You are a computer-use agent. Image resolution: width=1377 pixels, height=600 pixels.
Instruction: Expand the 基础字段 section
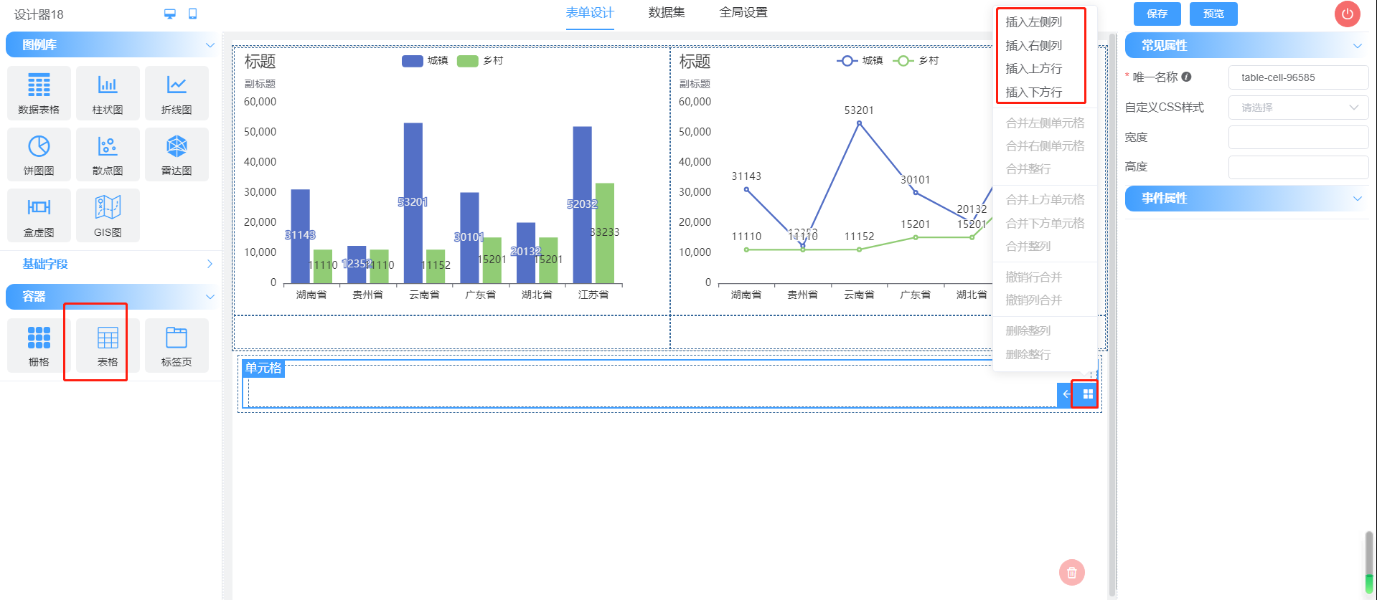pos(210,264)
